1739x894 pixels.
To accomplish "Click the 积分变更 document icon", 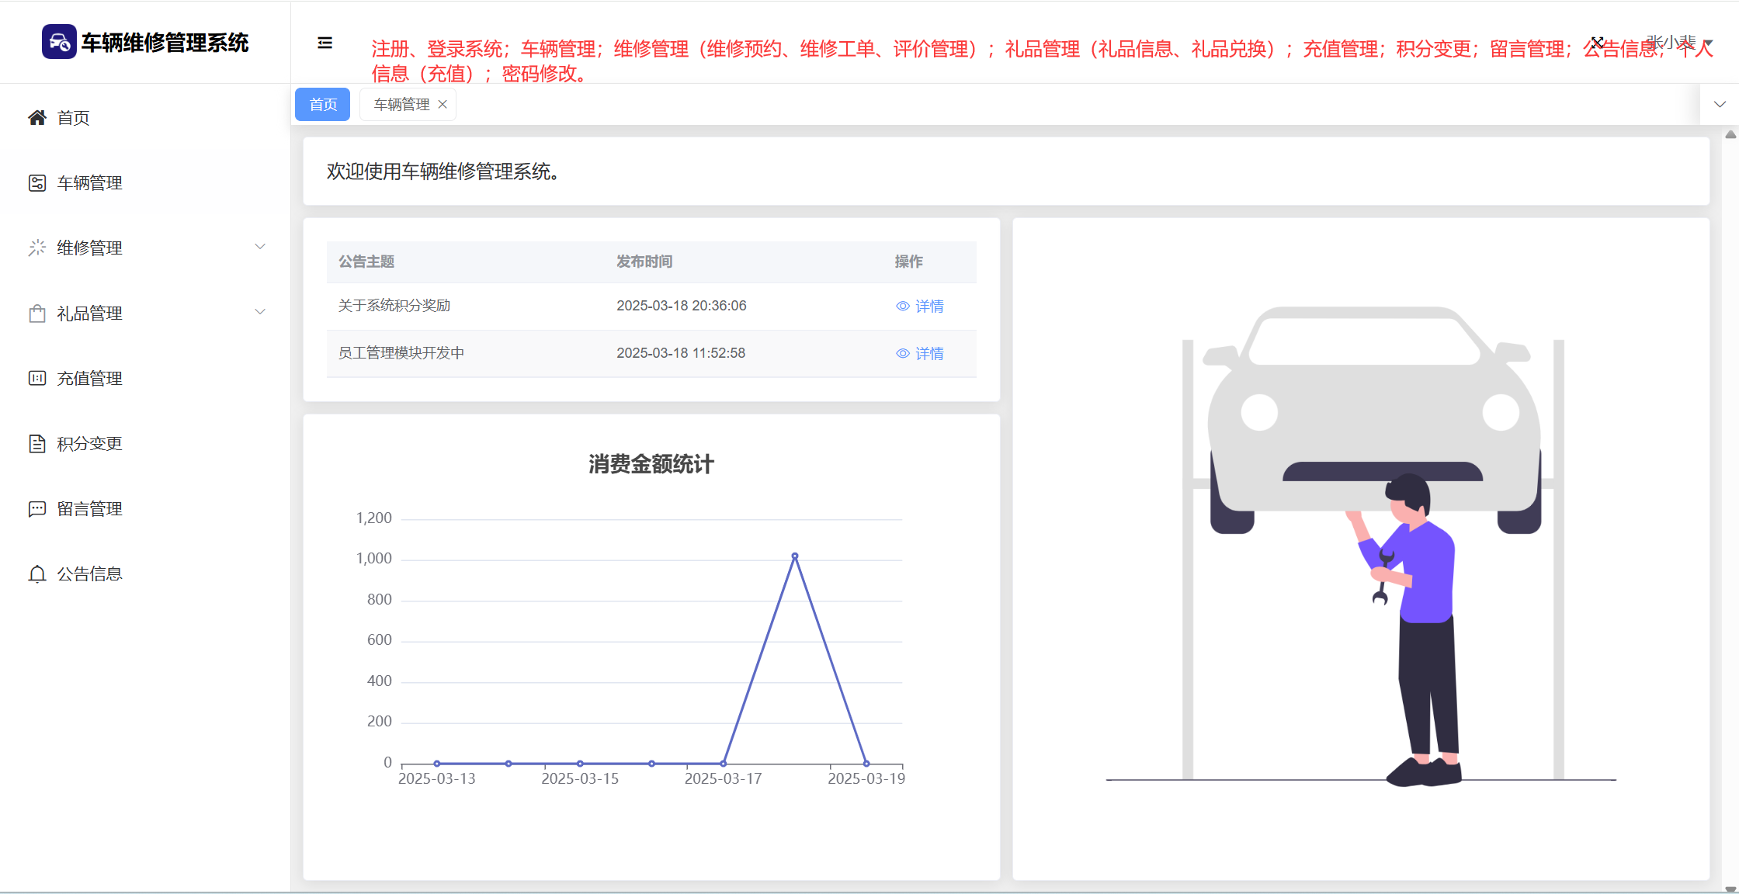I will (x=37, y=444).
